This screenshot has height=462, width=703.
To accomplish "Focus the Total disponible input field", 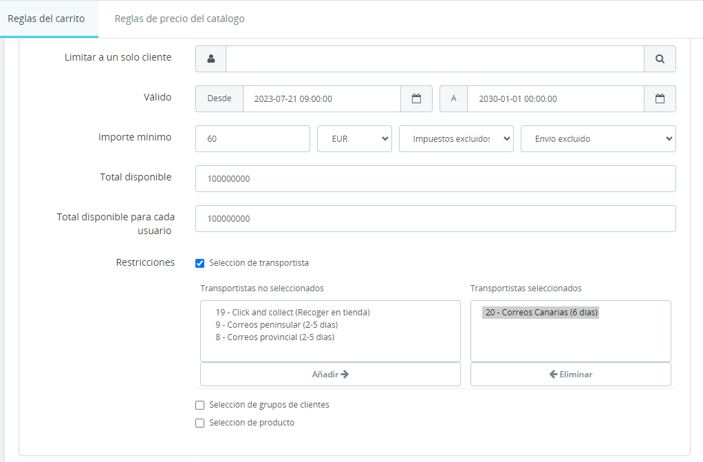I will tap(435, 179).
